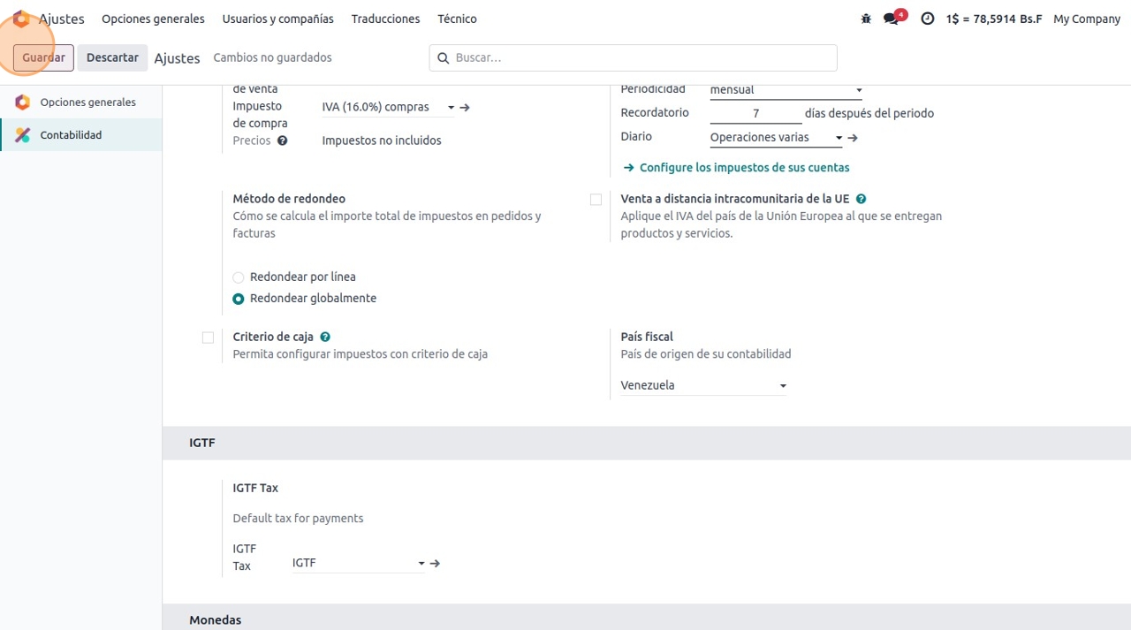Click the días después del periodo text
1131x630 pixels.
point(869,113)
